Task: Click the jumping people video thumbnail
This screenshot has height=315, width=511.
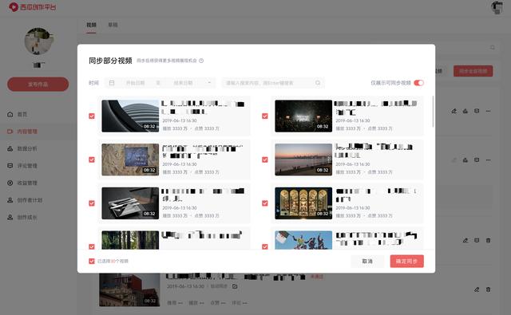Action: 303,240
